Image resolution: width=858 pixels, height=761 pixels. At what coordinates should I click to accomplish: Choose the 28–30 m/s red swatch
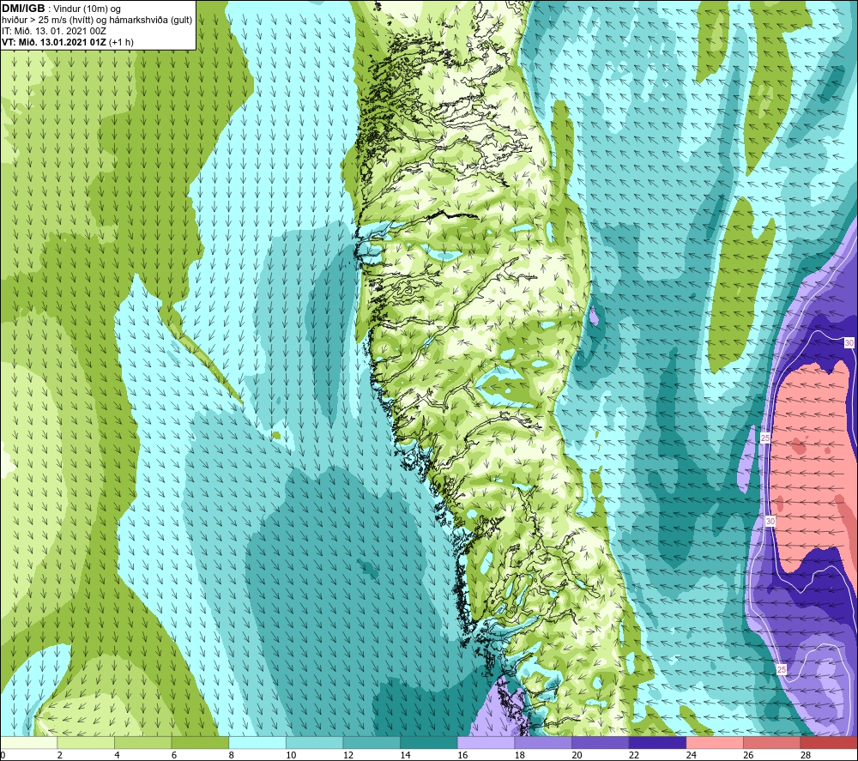pos(829,743)
